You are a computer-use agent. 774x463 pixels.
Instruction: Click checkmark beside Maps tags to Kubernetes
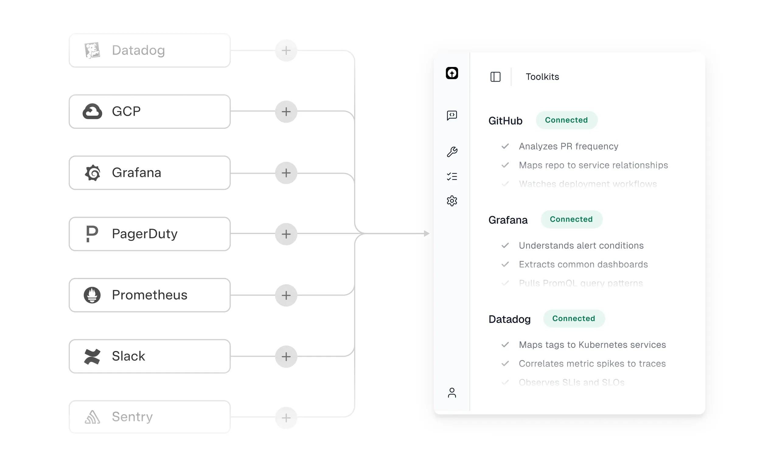point(505,345)
